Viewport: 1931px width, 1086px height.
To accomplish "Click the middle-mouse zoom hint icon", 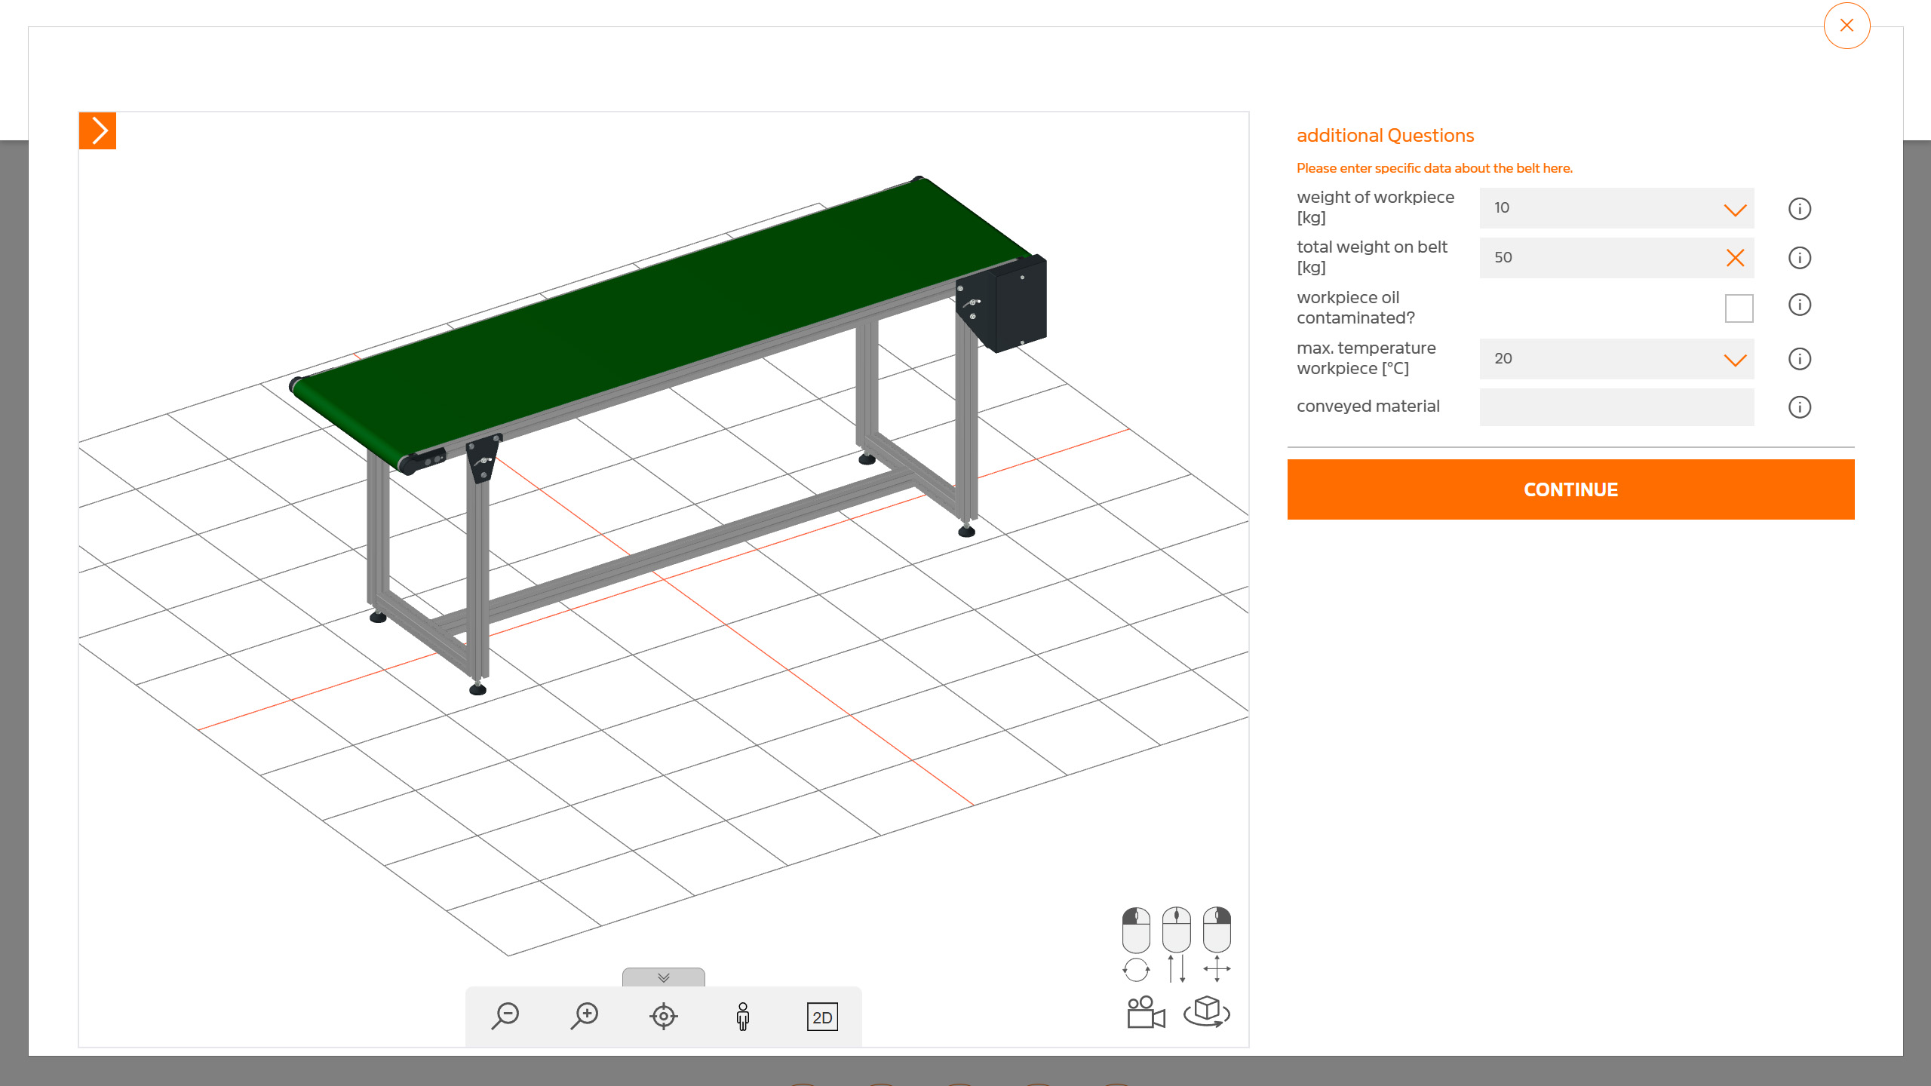I will tap(1177, 944).
